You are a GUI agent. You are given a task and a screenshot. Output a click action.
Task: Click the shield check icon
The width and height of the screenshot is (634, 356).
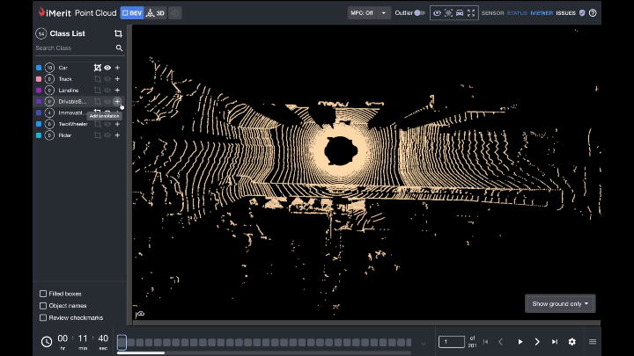[582, 13]
